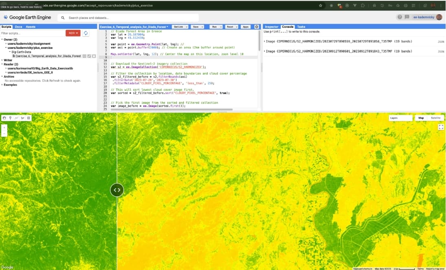
Task: Open the Get Link dropdown arrow
Action: coord(187,26)
